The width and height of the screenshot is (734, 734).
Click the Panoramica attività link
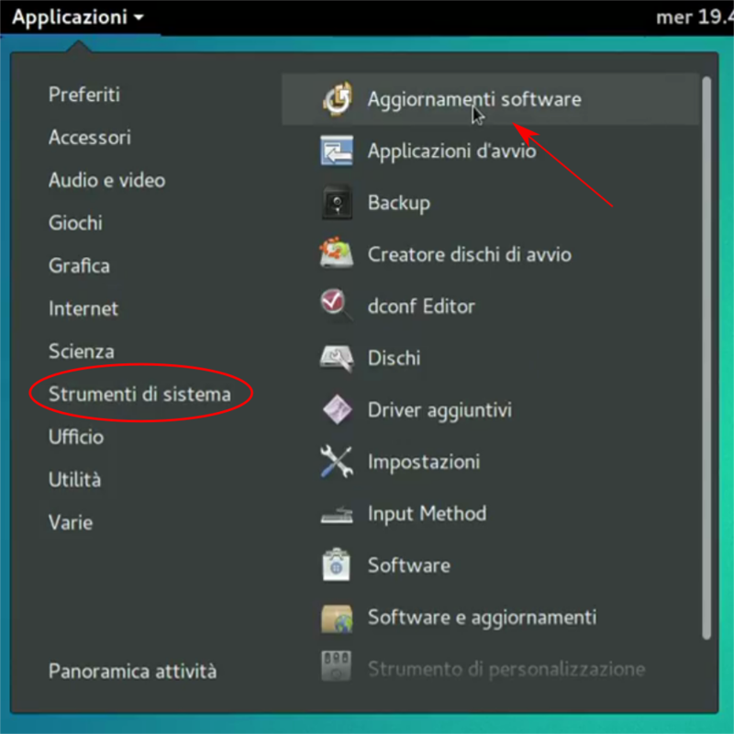coord(132,671)
